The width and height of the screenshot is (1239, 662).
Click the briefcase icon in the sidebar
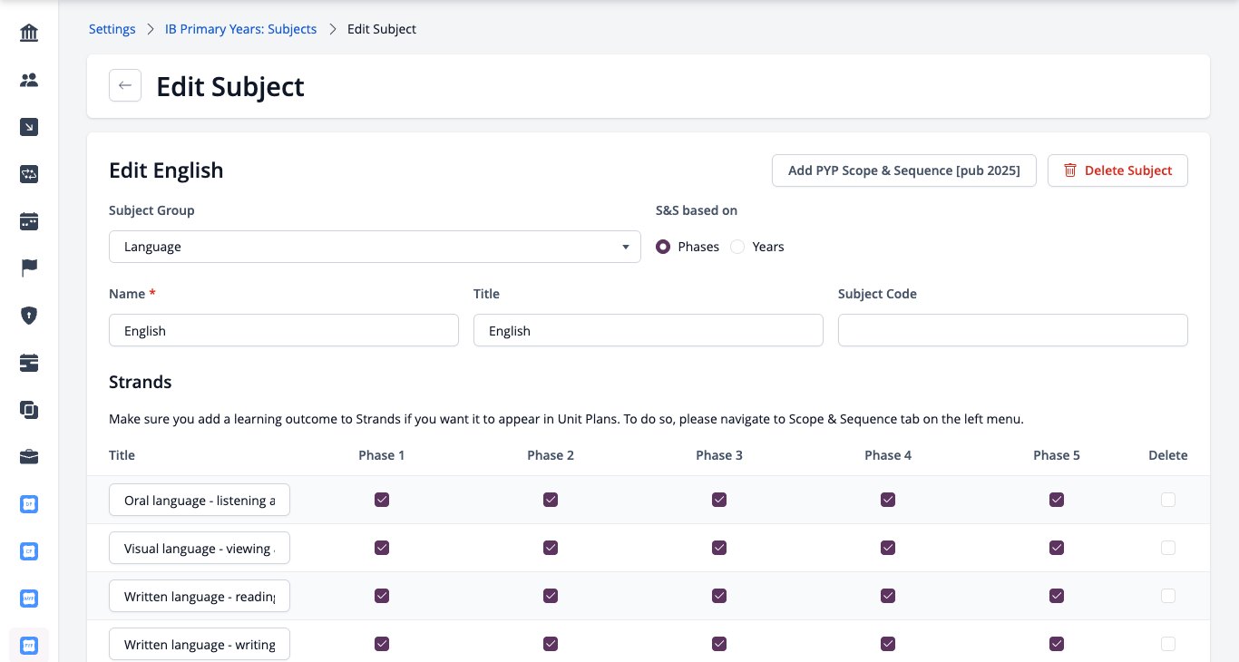(x=29, y=457)
